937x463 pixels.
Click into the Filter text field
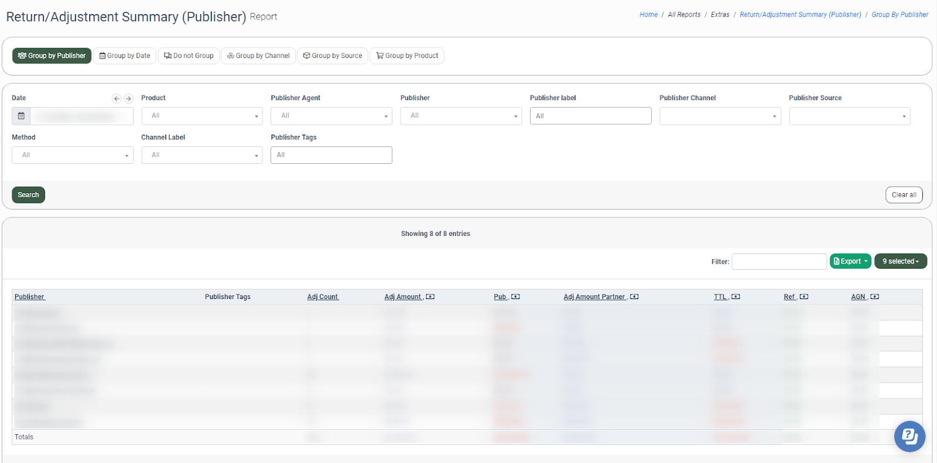[779, 262]
